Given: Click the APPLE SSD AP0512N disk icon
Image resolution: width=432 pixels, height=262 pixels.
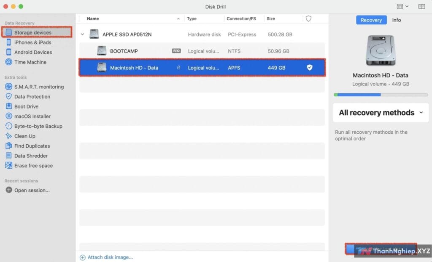Looking at the screenshot, I should pos(94,34).
